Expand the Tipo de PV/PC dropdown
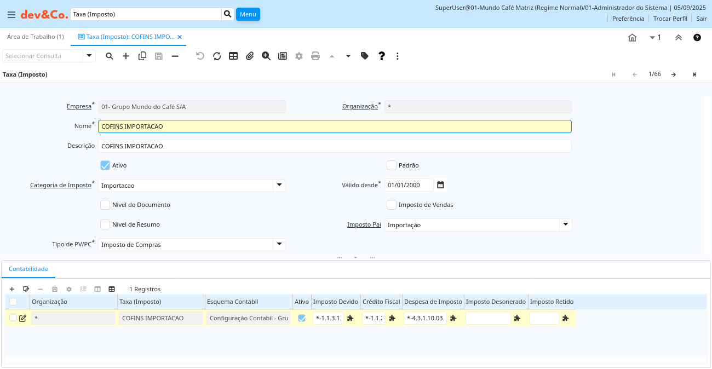 coord(279,245)
